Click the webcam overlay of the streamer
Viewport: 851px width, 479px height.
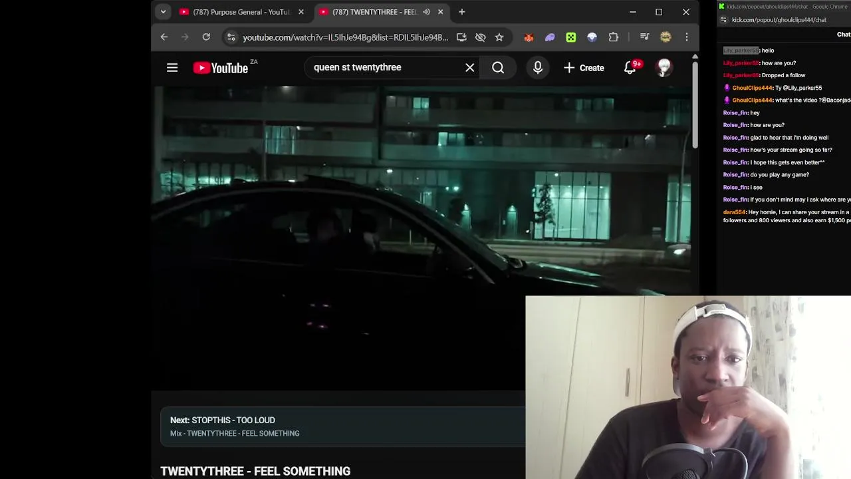point(688,387)
